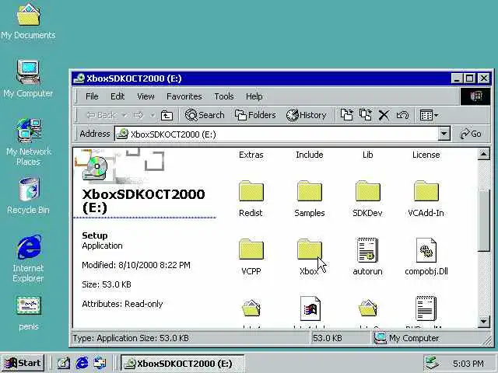
Task: Select the Lib folder label
Action: click(368, 155)
